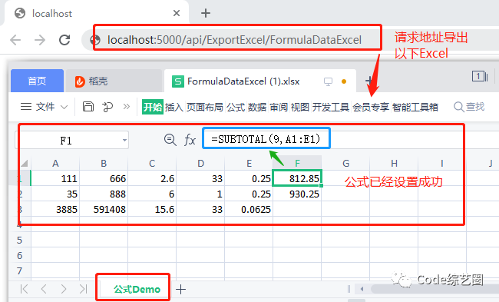The width and height of the screenshot is (499, 302).
Task: Open the 智能工具箱 ribbon tab
Action: [415, 107]
